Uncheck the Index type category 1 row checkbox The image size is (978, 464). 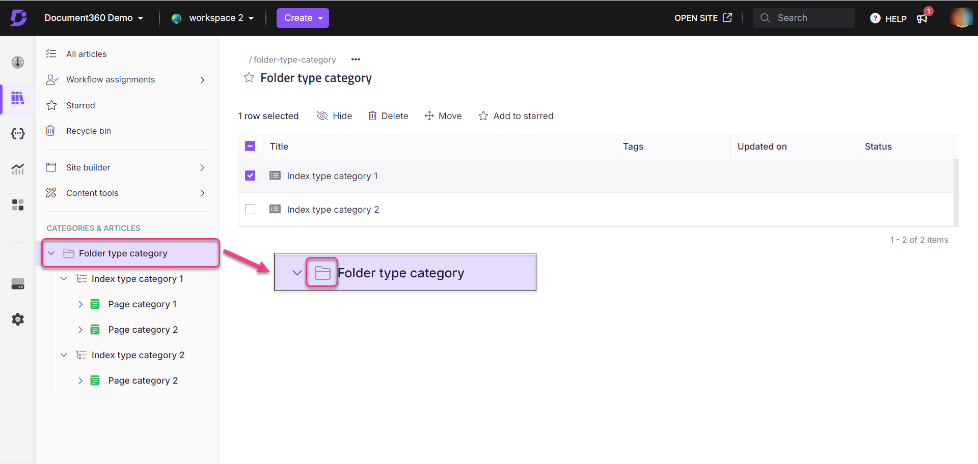coord(250,176)
